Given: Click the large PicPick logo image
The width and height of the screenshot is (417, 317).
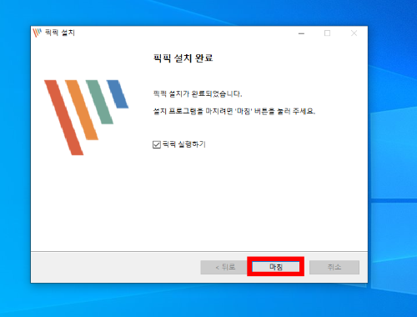Looking at the screenshot, I should click(86, 118).
